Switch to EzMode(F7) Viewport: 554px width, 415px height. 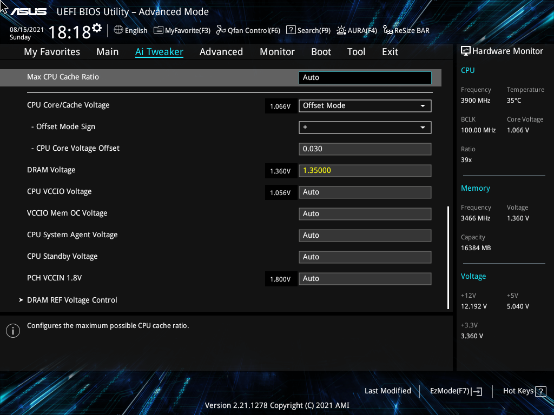pyautogui.click(x=450, y=391)
